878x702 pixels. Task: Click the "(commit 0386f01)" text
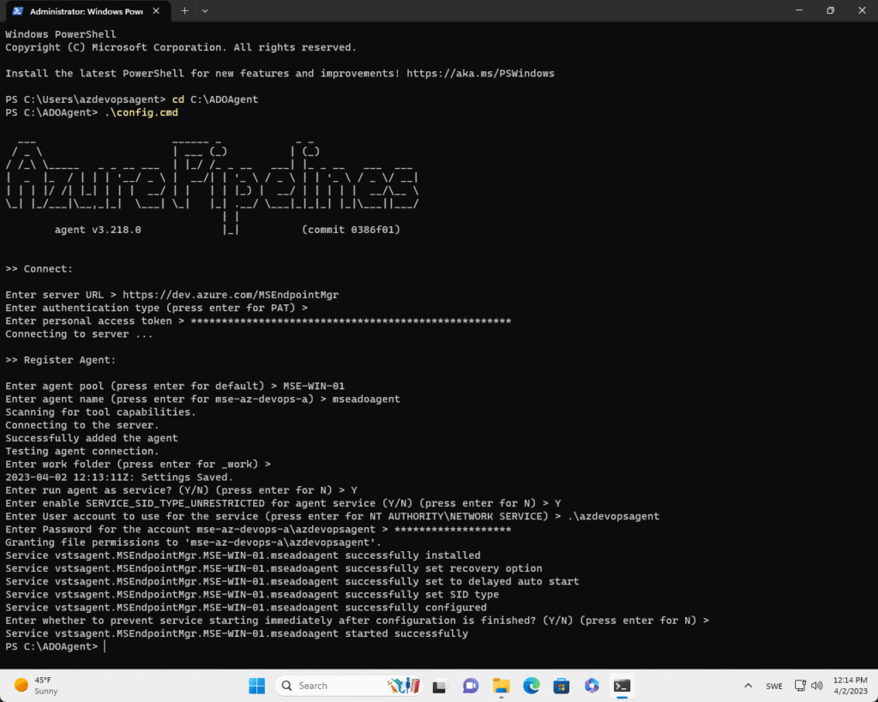pyautogui.click(x=351, y=230)
